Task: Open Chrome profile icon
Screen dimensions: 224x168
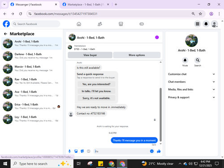Action: pyautogui.click(x=211, y=14)
